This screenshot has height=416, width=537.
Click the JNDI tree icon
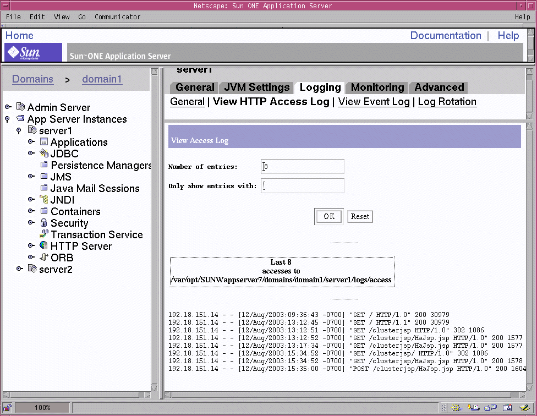[x=43, y=199]
